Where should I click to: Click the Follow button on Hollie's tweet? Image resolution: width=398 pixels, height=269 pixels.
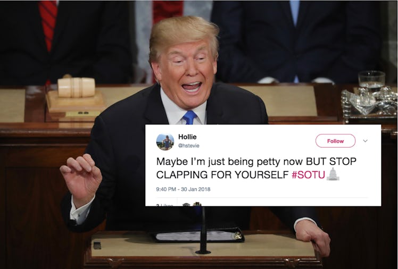click(x=335, y=141)
